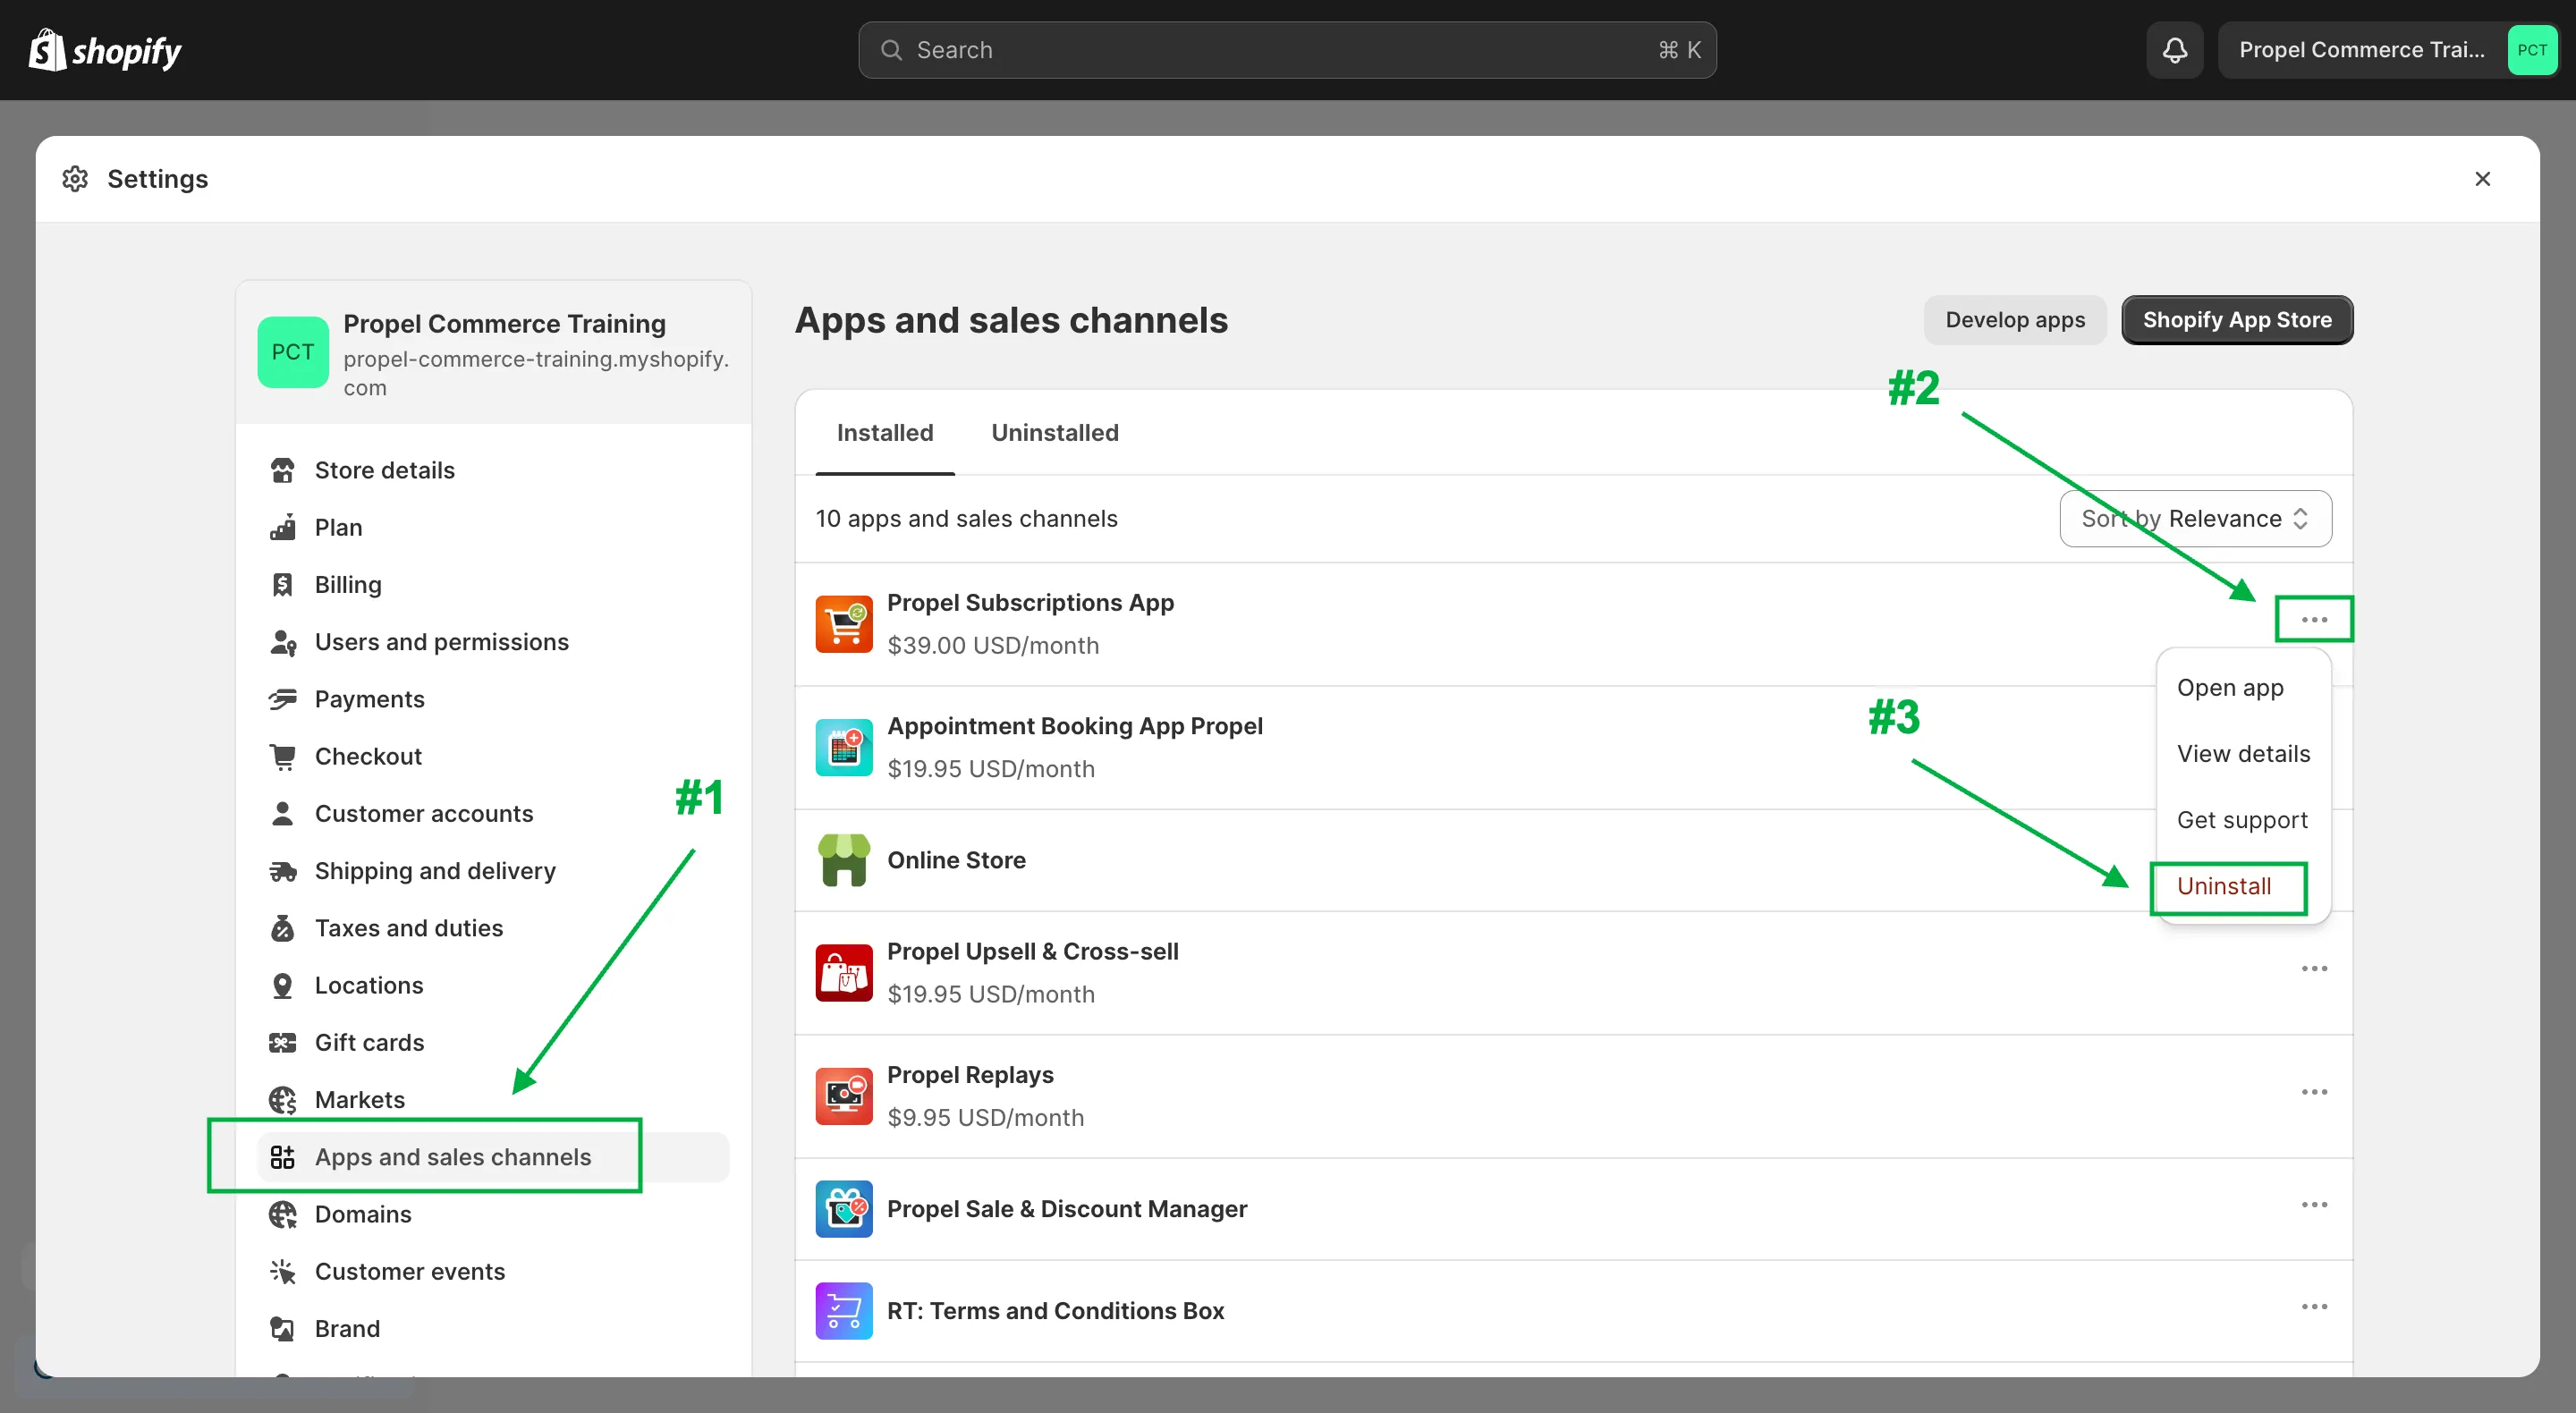Open the Propel Subscriptions App options menu
This screenshot has height=1413, width=2576.
tap(2314, 620)
